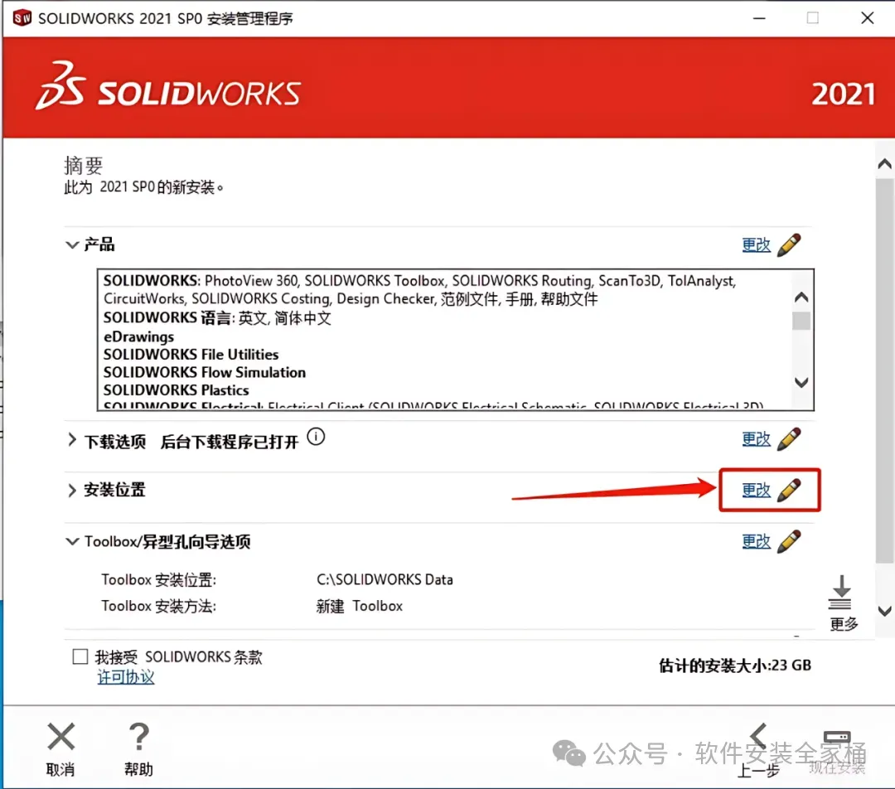
Task: Click the main page scrollbar down arrow
Action: 885,611
